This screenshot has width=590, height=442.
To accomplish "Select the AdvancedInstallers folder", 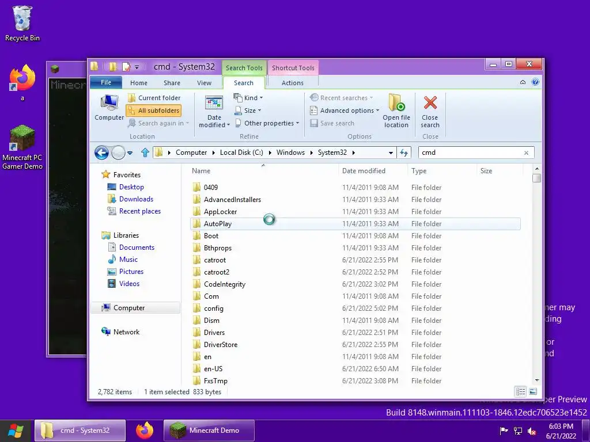I will coord(232,200).
